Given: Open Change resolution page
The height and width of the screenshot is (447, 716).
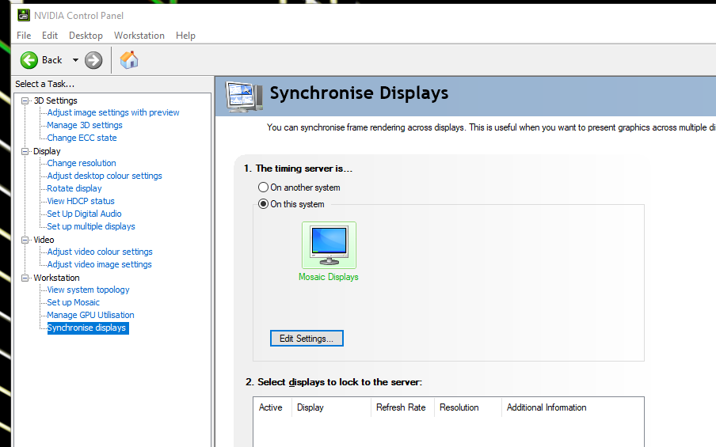Looking at the screenshot, I should pos(82,163).
